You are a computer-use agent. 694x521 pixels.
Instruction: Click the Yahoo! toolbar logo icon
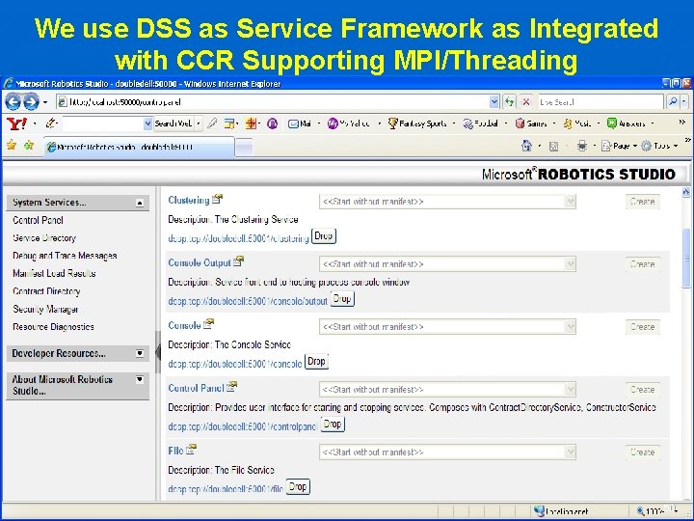(x=16, y=123)
